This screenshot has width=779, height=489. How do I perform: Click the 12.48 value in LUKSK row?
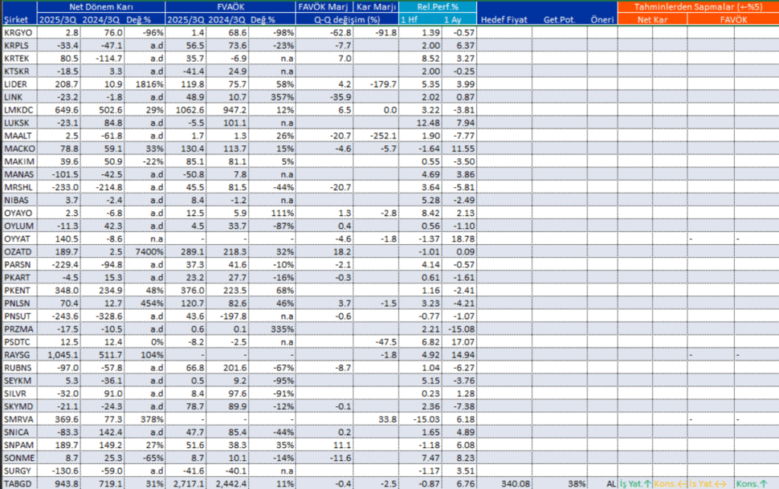(420, 123)
